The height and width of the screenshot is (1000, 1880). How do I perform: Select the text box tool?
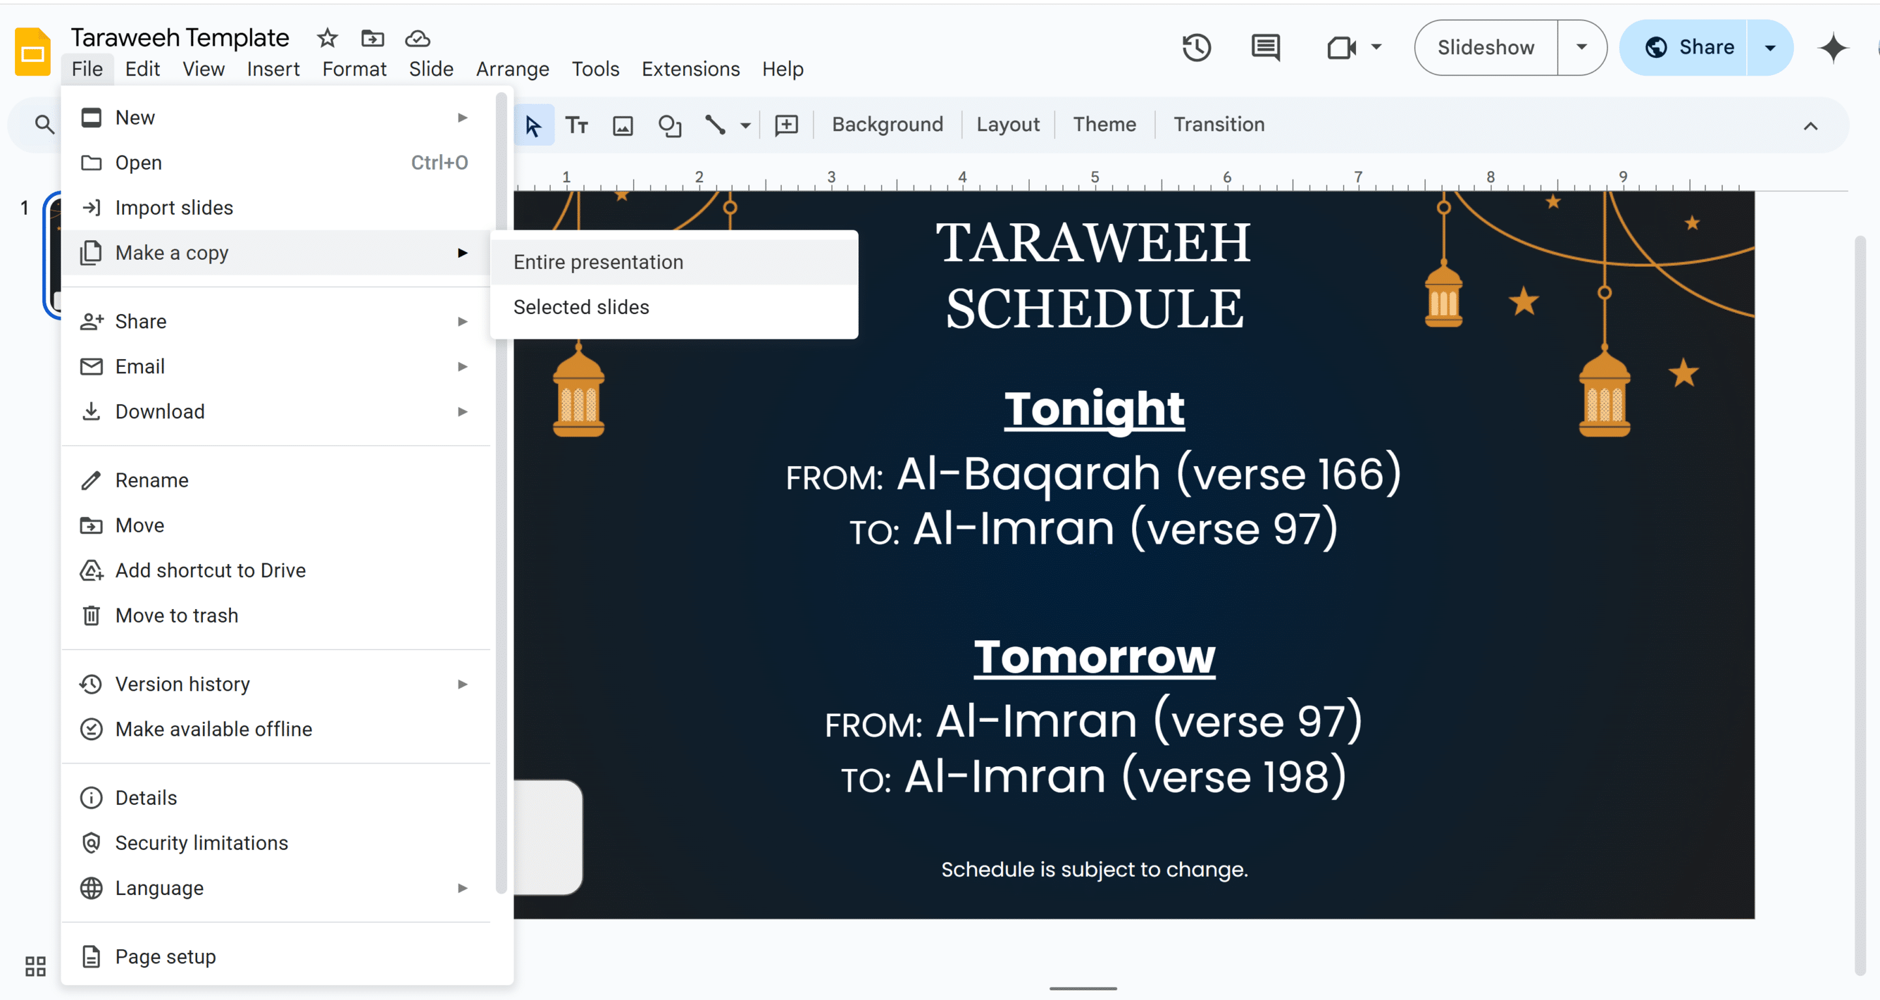click(x=577, y=125)
